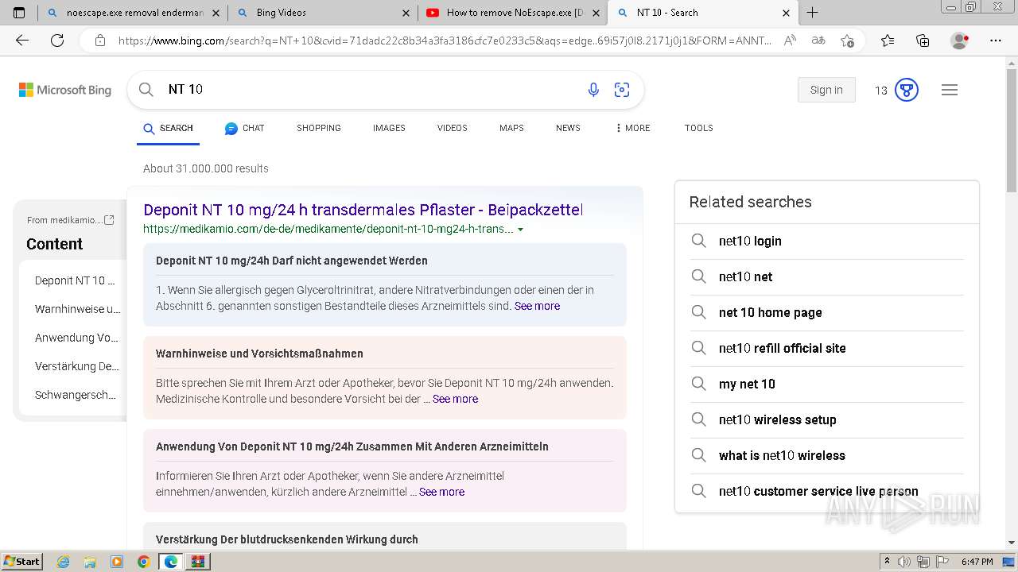Image resolution: width=1018 pixels, height=572 pixels.
Task: Search using an image icon
Action: coord(622,90)
